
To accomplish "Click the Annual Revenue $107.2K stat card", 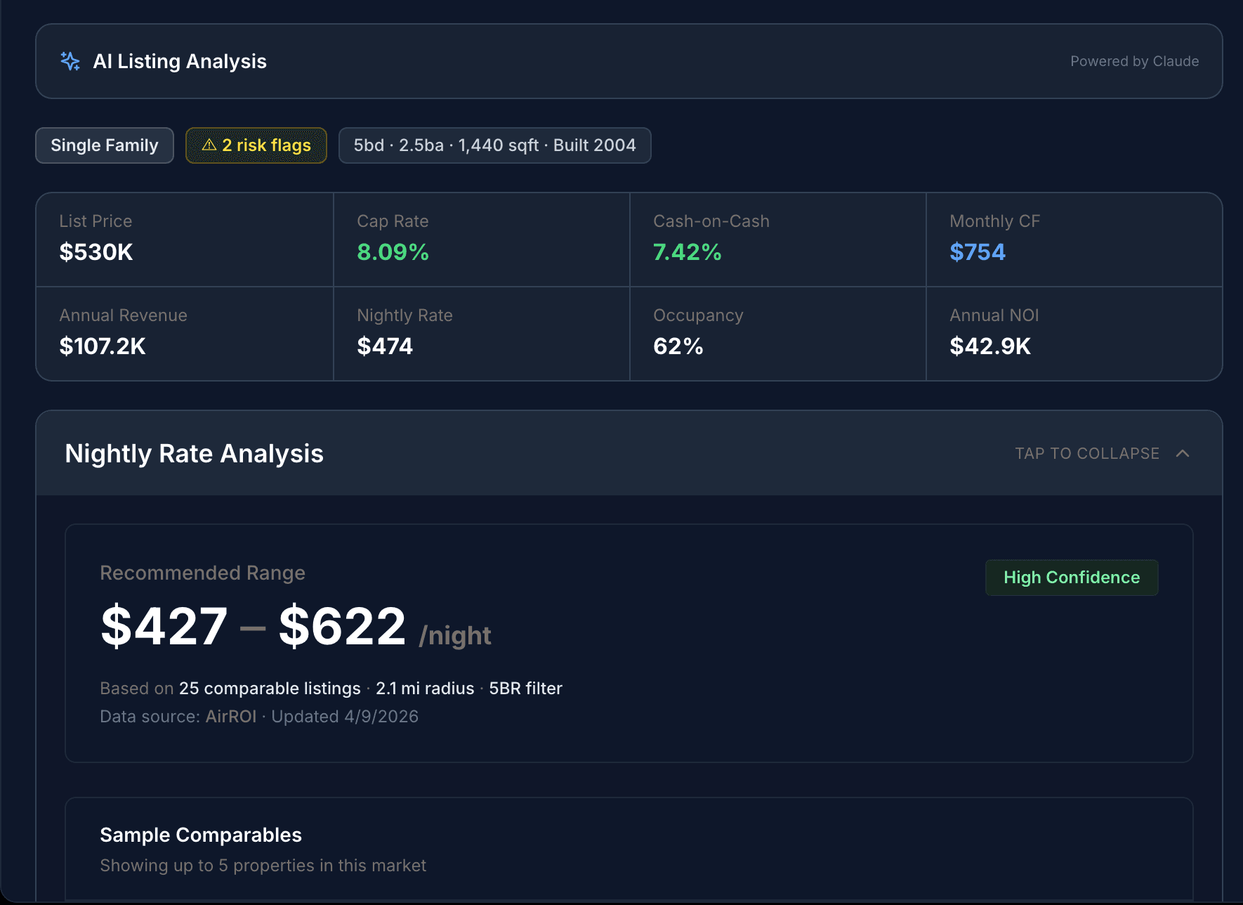I will 184,334.
